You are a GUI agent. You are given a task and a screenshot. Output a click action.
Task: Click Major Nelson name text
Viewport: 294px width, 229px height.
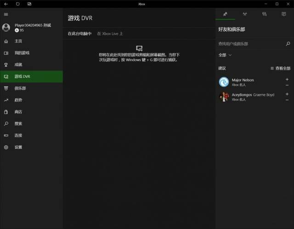click(243, 80)
